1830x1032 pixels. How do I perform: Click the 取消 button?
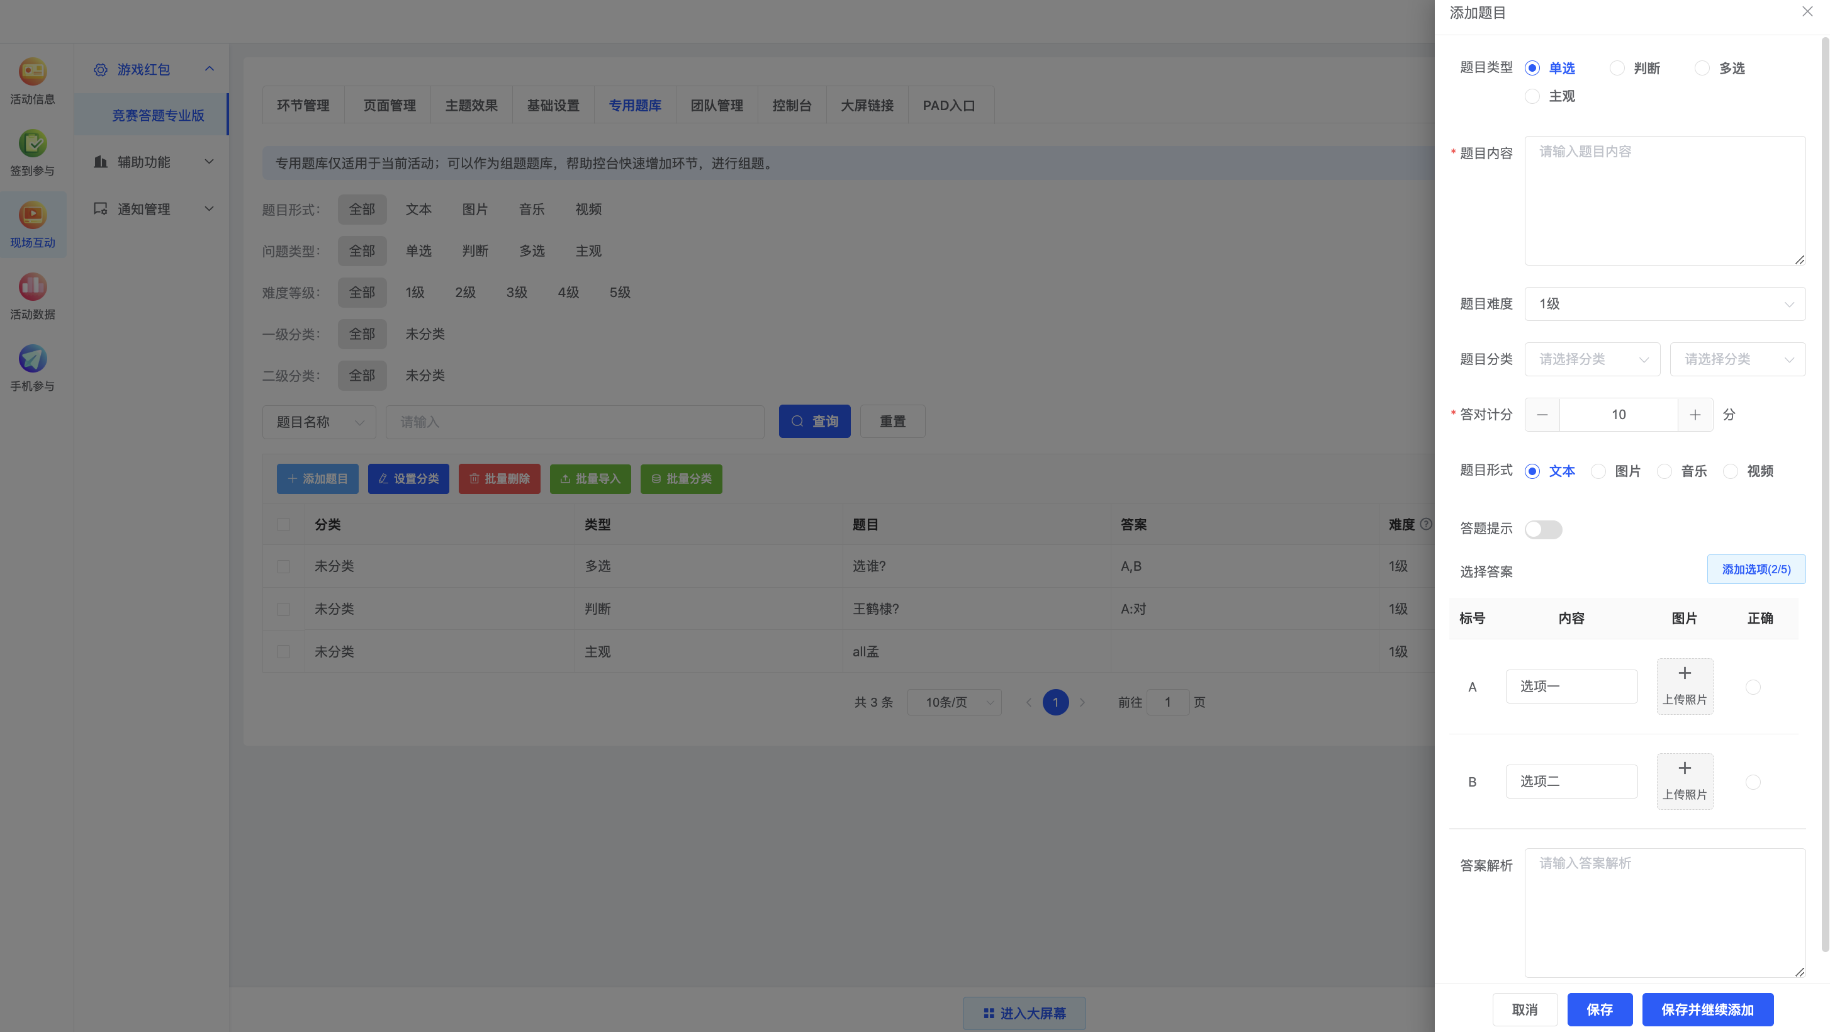[1525, 1009]
